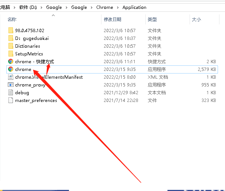
Task: Click the master_preferences file icon
Action: coord(11,100)
